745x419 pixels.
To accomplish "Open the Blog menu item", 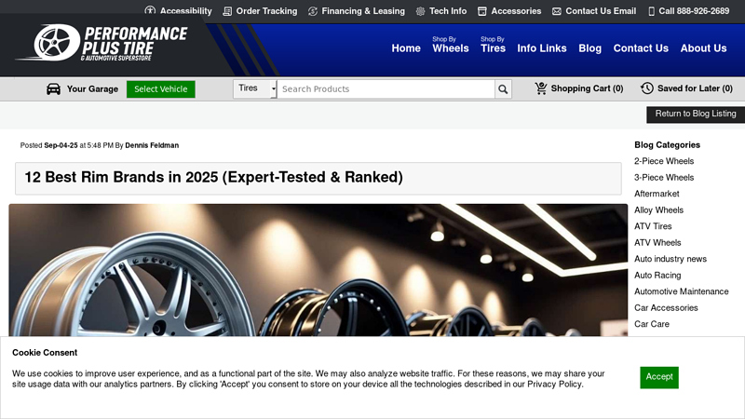I will point(590,48).
